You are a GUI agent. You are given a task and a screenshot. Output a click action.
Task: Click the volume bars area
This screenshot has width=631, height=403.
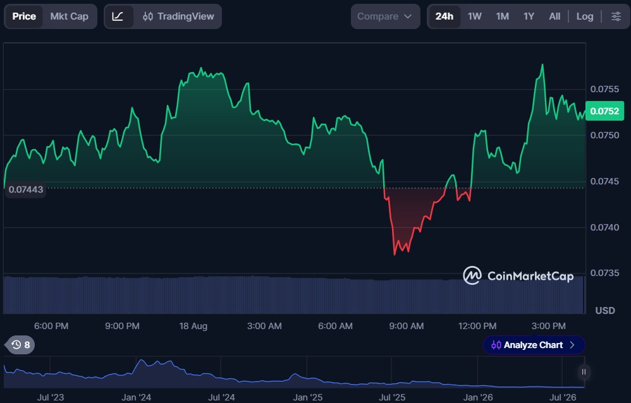point(294,295)
